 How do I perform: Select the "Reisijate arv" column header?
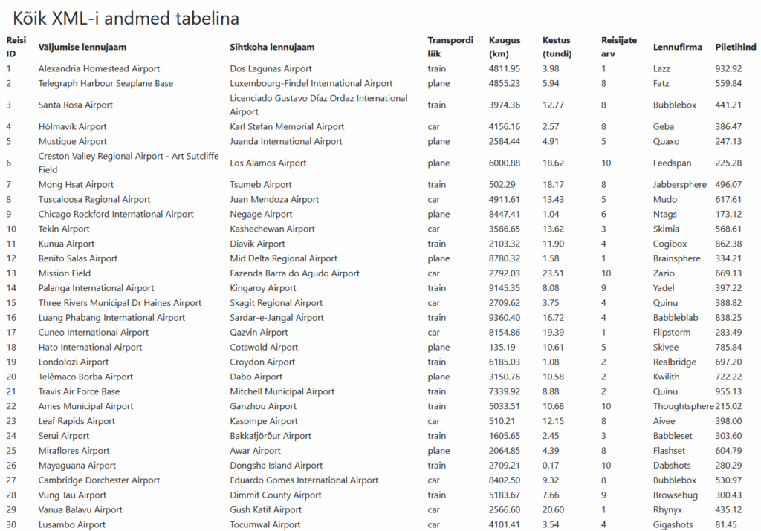click(x=619, y=47)
